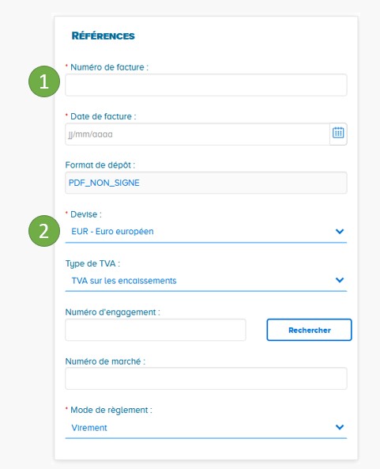Open the EUR - Euro européen dropdown
This screenshot has width=380, height=469.
tap(206, 232)
